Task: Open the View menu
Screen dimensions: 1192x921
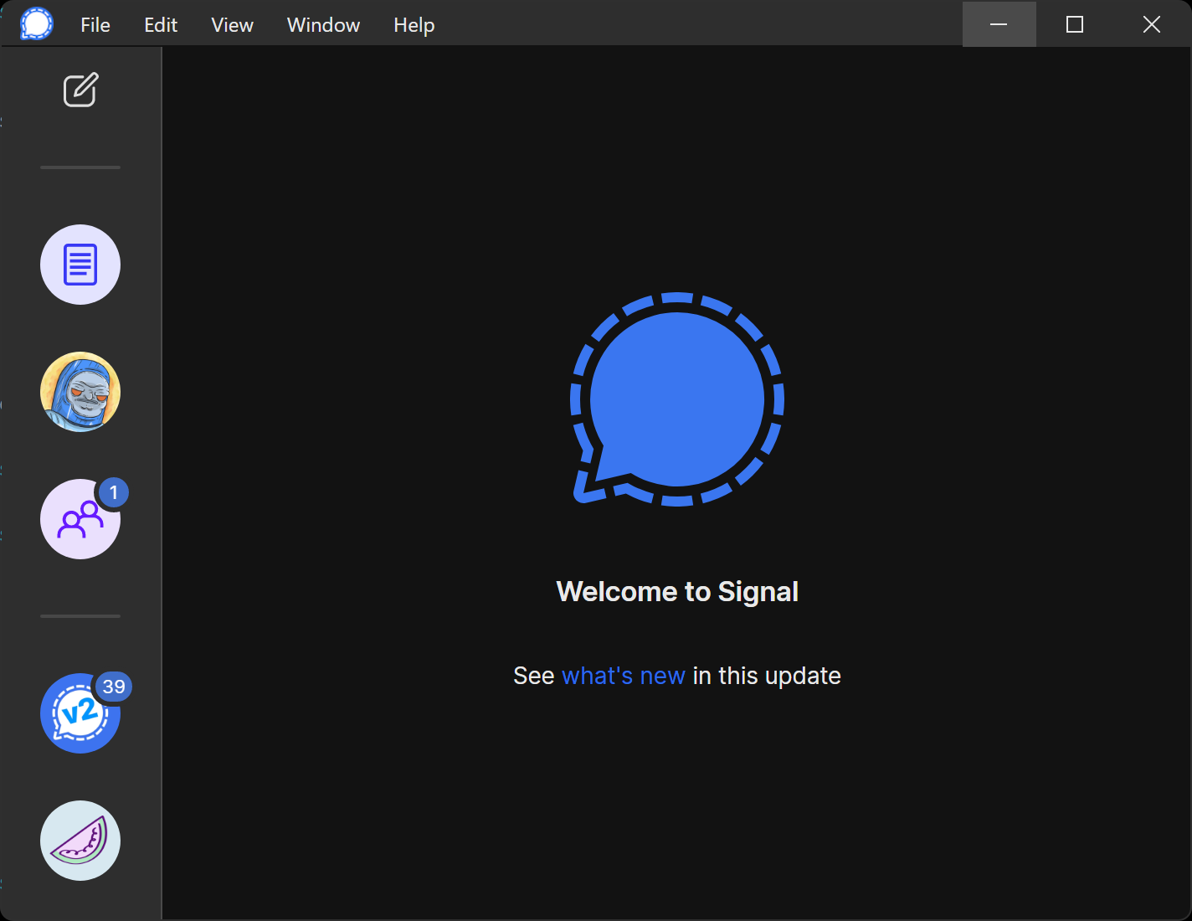Action: [x=232, y=25]
